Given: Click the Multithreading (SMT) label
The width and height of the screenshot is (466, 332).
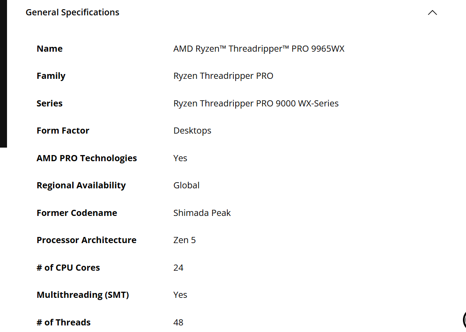Looking at the screenshot, I should (x=83, y=295).
